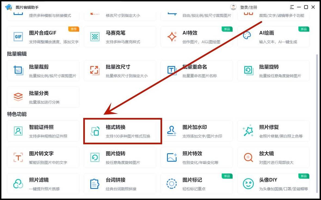Click the AI绘画 palette icon
The width and height of the screenshot is (321, 200).
pyautogui.click(x=247, y=36)
